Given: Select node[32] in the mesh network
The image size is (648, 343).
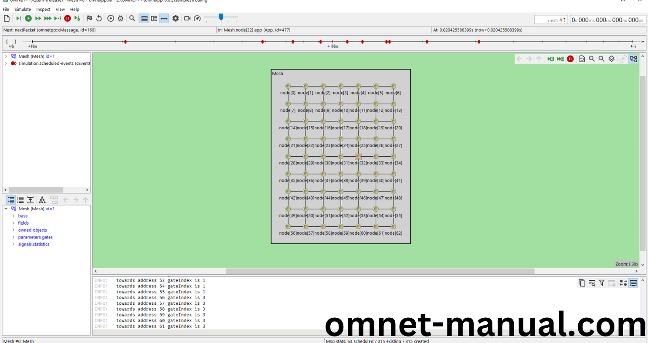Looking at the screenshot, I should [358, 156].
